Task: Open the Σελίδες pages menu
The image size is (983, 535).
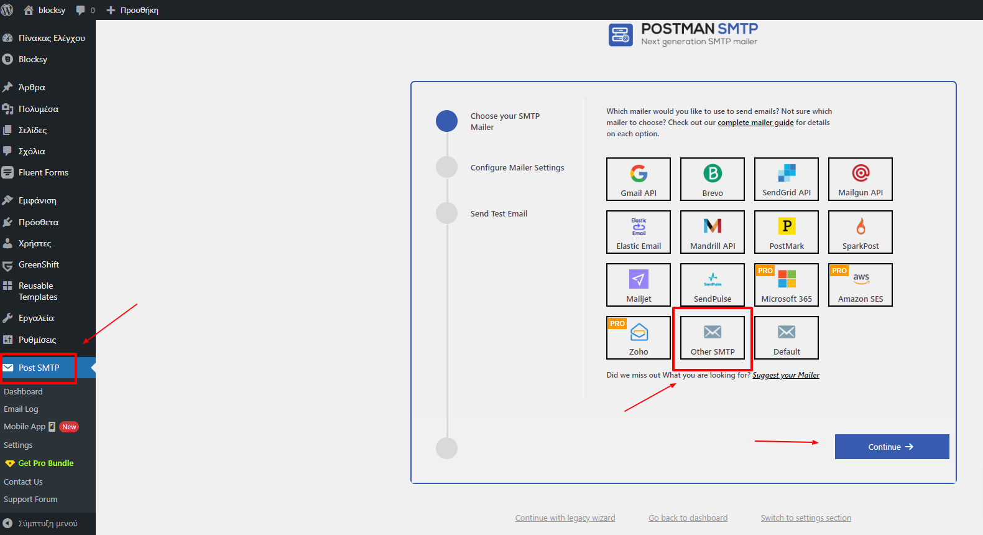Action: [48, 130]
